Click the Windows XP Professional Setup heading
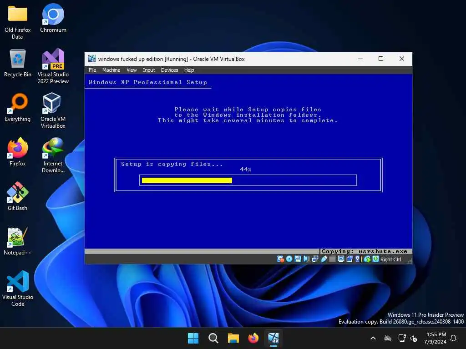Viewport: 466px width, 349px height. pyautogui.click(x=148, y=82)
